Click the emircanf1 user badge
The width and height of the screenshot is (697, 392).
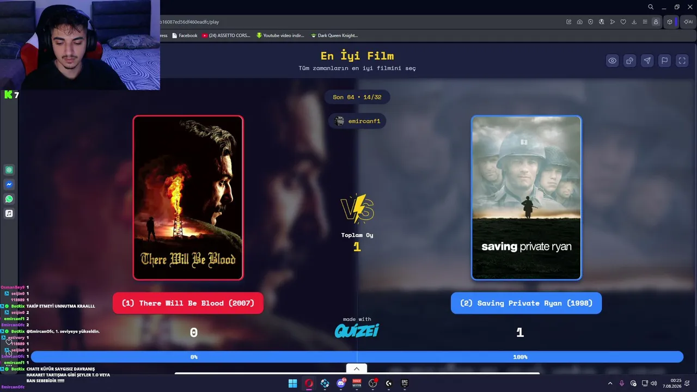(357, 121)
